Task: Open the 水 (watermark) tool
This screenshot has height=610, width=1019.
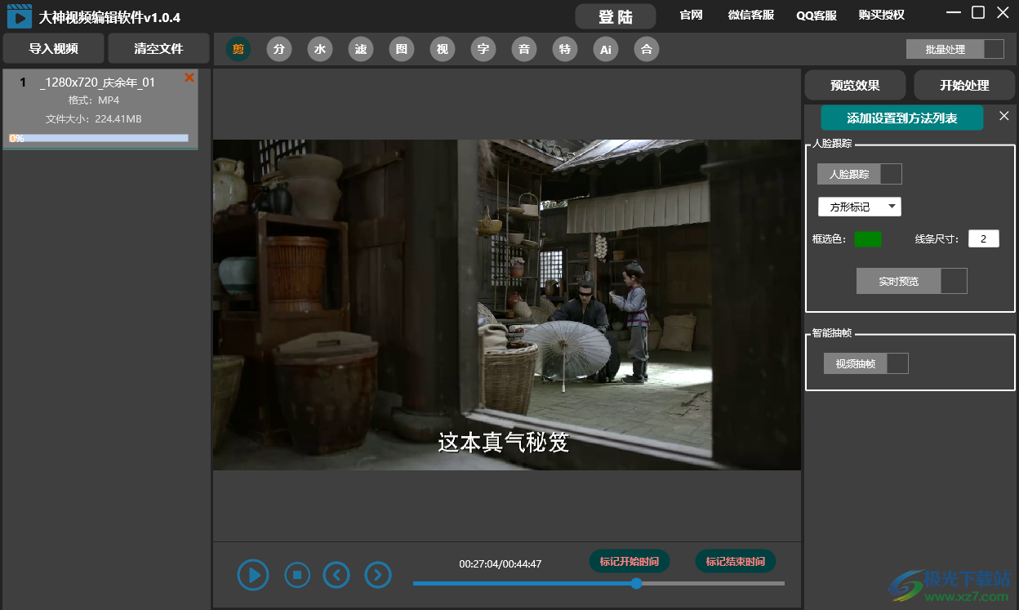Action: coord(320,49)
